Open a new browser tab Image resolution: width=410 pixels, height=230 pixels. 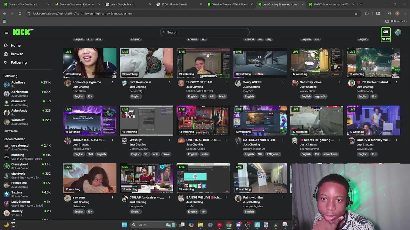(361, 4)
